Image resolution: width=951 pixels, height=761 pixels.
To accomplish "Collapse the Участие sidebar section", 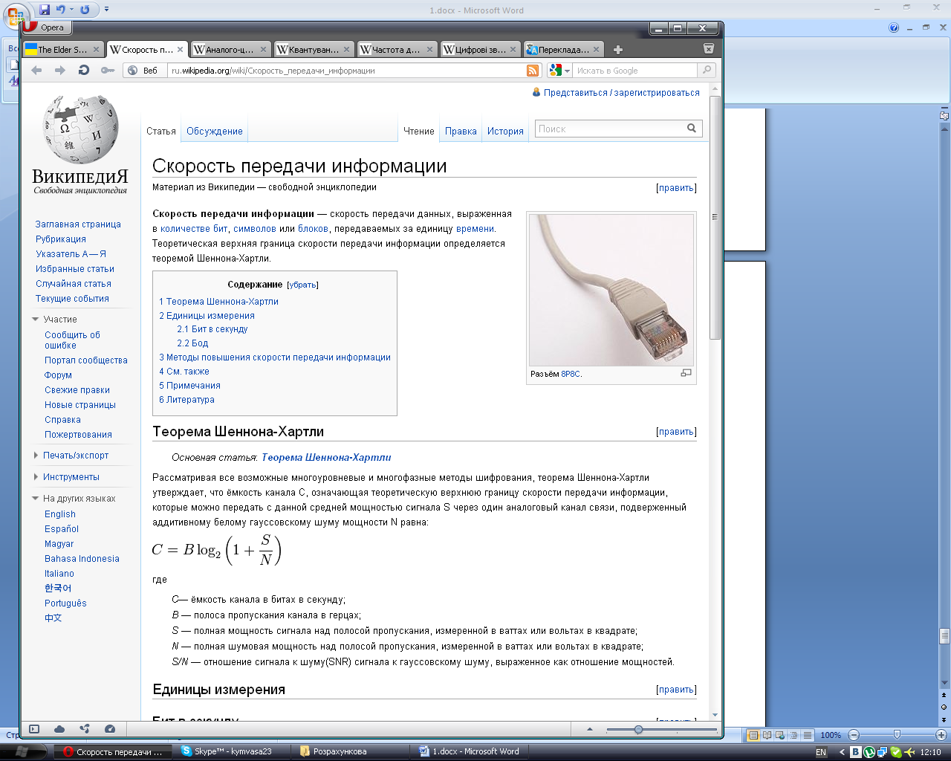I will point(35,320).
